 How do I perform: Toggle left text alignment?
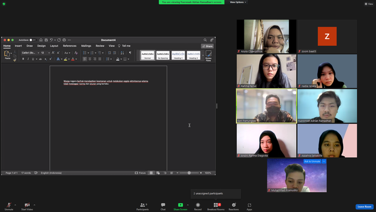[85, 59]
